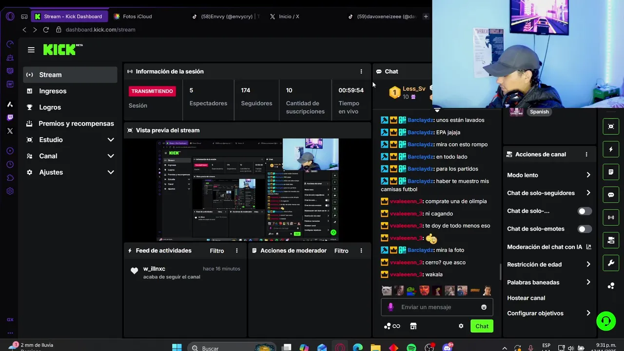Click the chat bubble right-panel icon

[611, 195]
